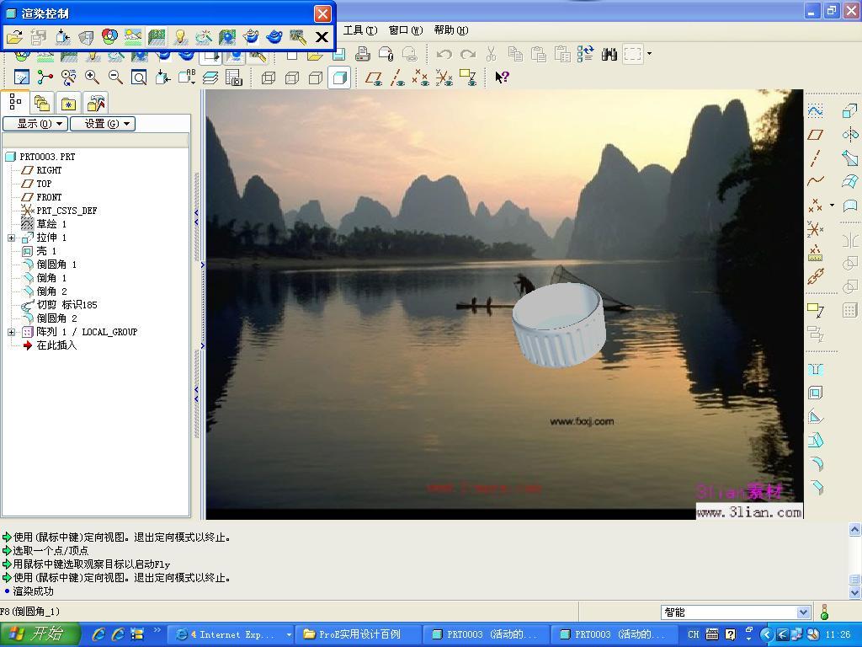
Task: Open the 帮助(H) menu
Action: 451,30
